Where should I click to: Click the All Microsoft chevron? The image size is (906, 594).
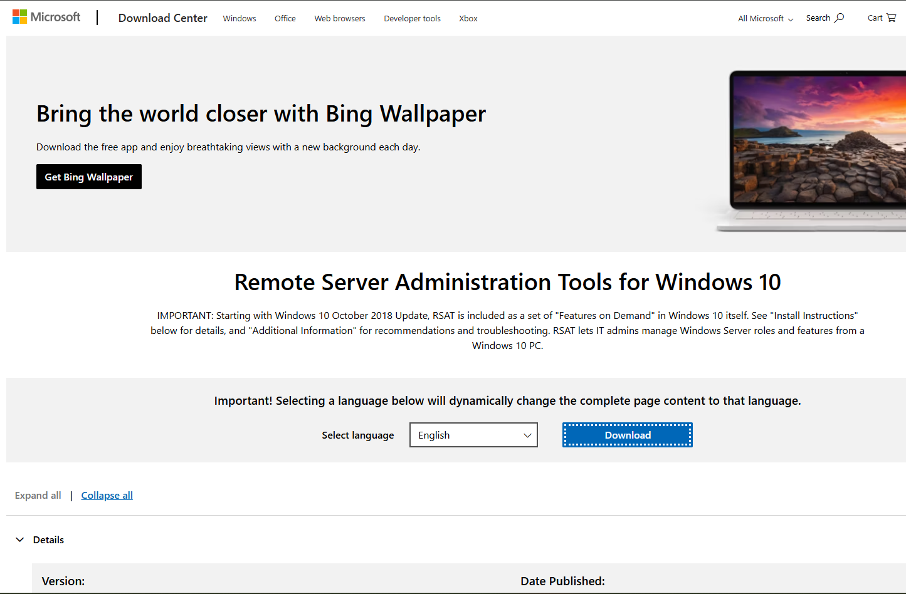click(790, 19)
